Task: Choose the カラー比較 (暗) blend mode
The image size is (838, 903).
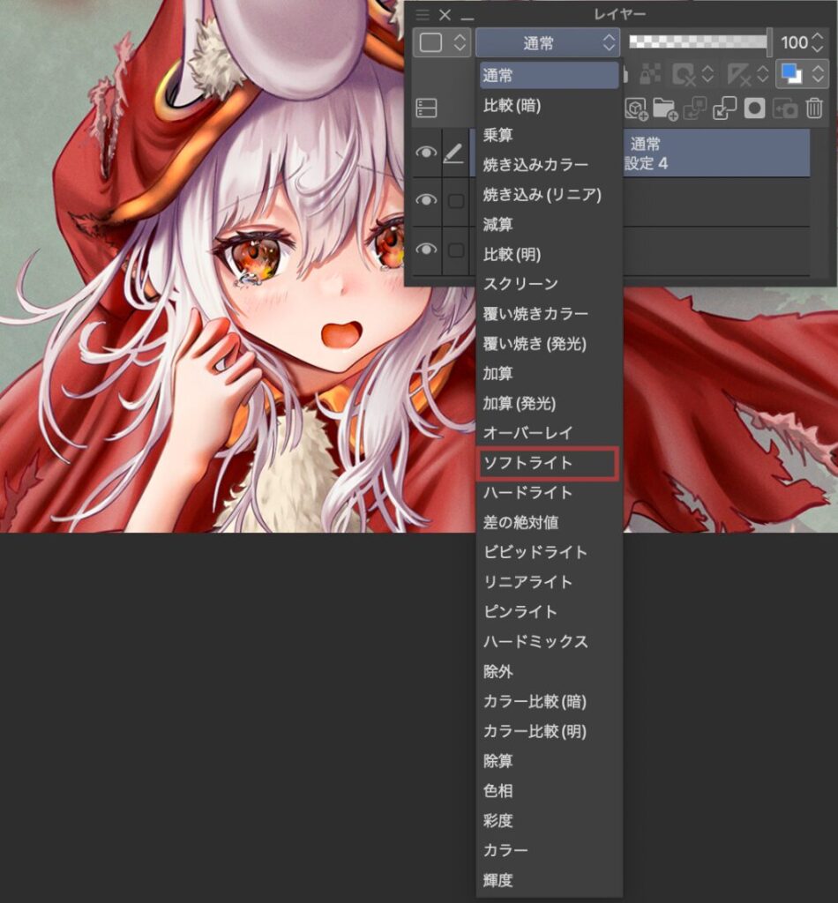Action: [549, 701]
